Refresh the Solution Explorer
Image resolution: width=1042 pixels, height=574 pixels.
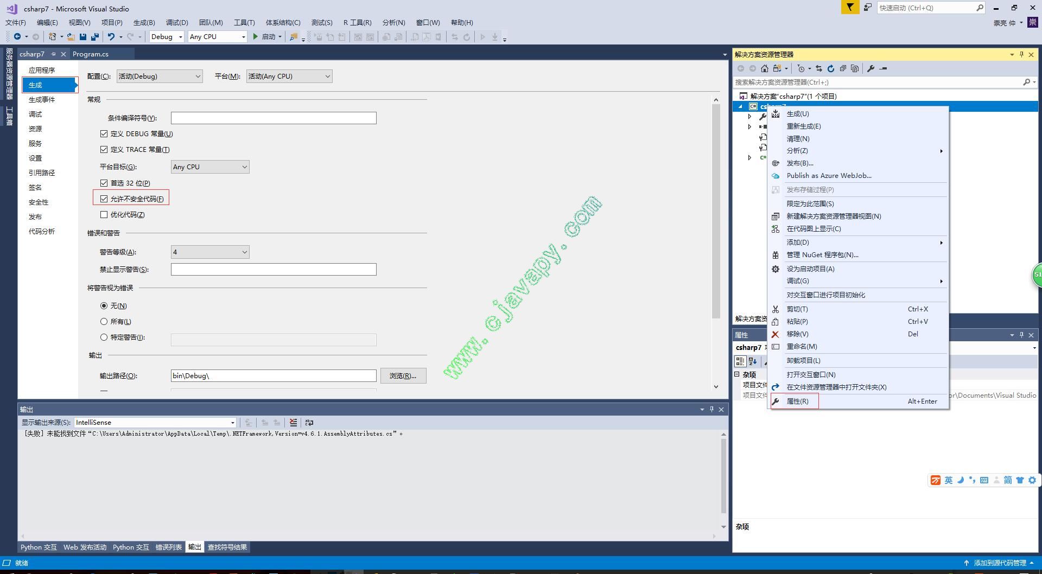coord(831,68)
